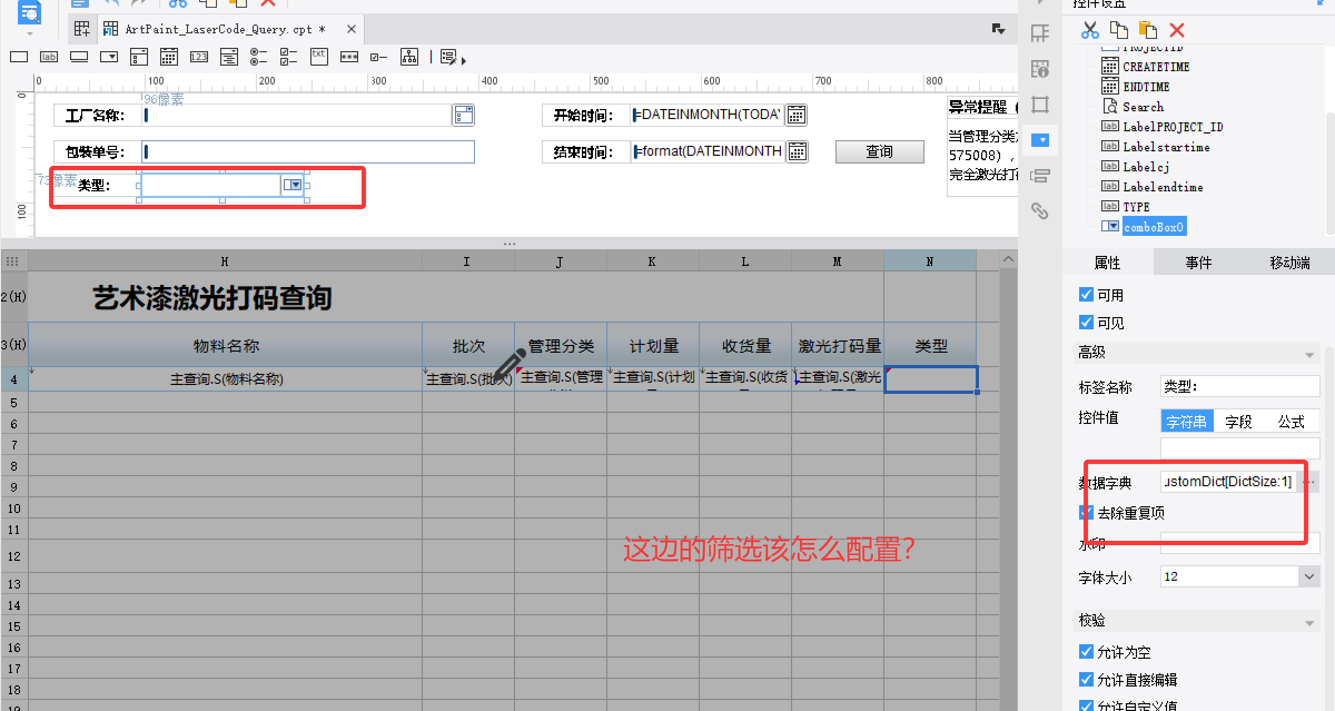Image resolution: width=1335 pixels, height=711 pixels.
Task: Delete the selected widget with red X
Action: (x=1177, y=30)
